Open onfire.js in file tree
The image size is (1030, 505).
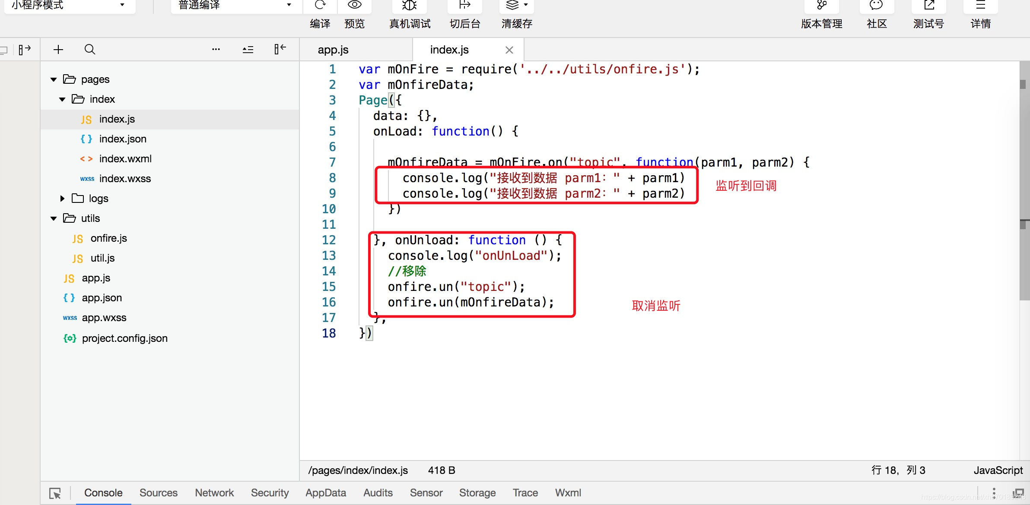point(108,238)
